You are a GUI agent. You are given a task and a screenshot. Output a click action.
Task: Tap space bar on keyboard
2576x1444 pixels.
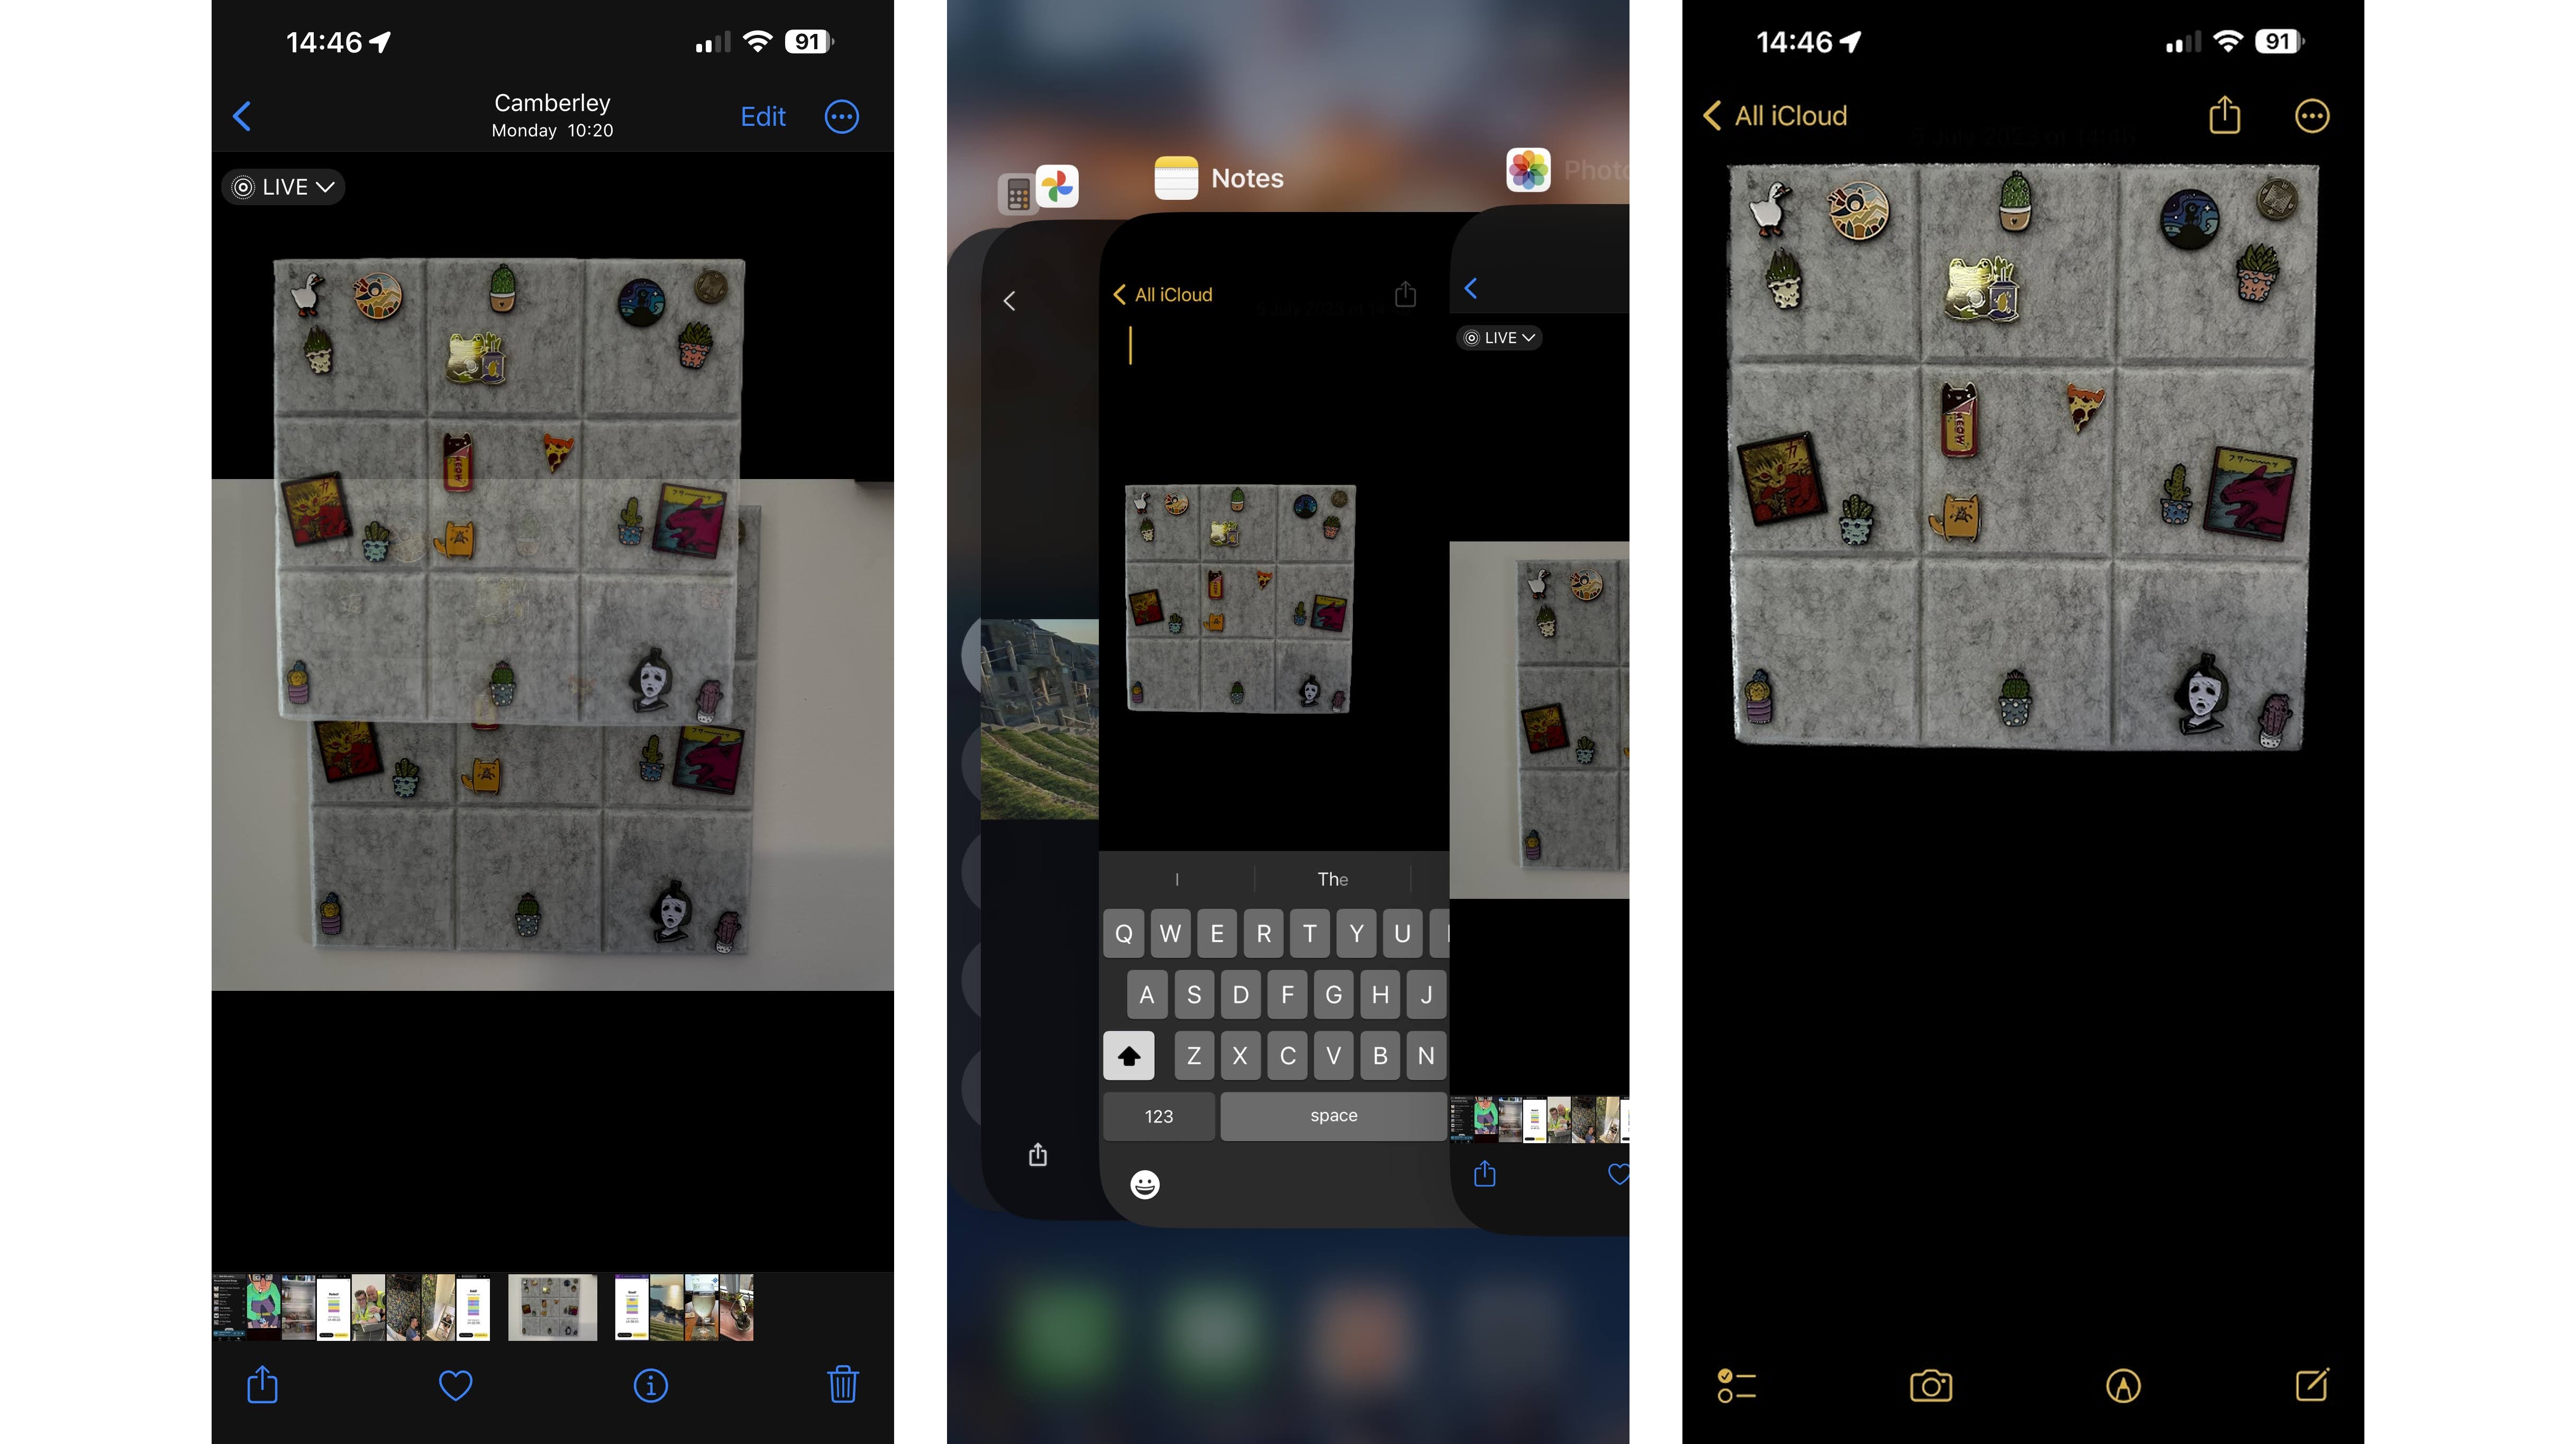point(1332,1115)
